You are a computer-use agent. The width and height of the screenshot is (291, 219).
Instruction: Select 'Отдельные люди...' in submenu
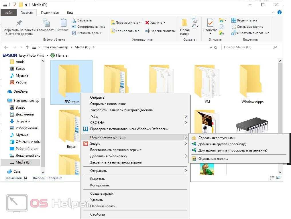(x=213, y=159)
